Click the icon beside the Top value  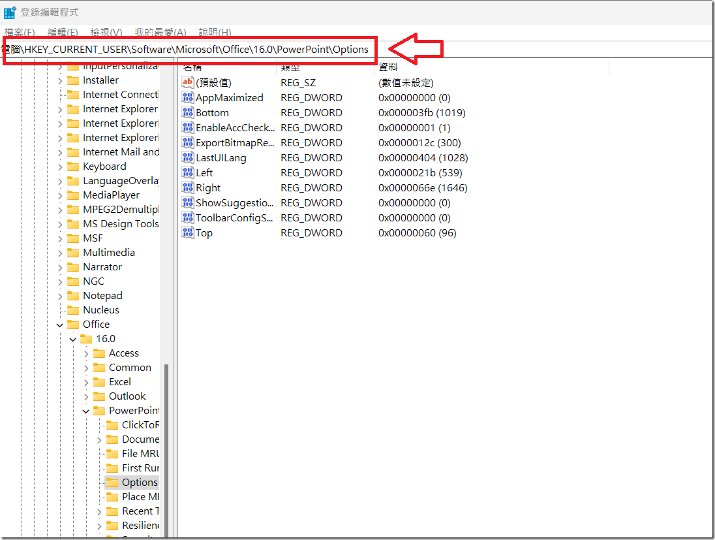[188, 233]
